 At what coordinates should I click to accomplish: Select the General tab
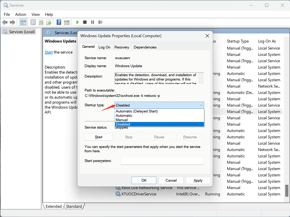pyautogui.click(x=88, y=47)
